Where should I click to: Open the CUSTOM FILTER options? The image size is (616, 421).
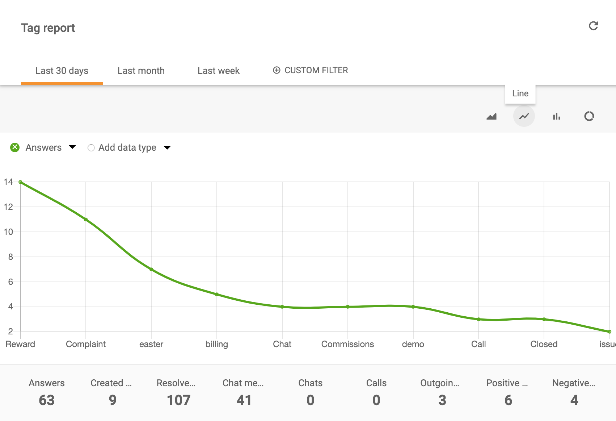click(317, 70)
